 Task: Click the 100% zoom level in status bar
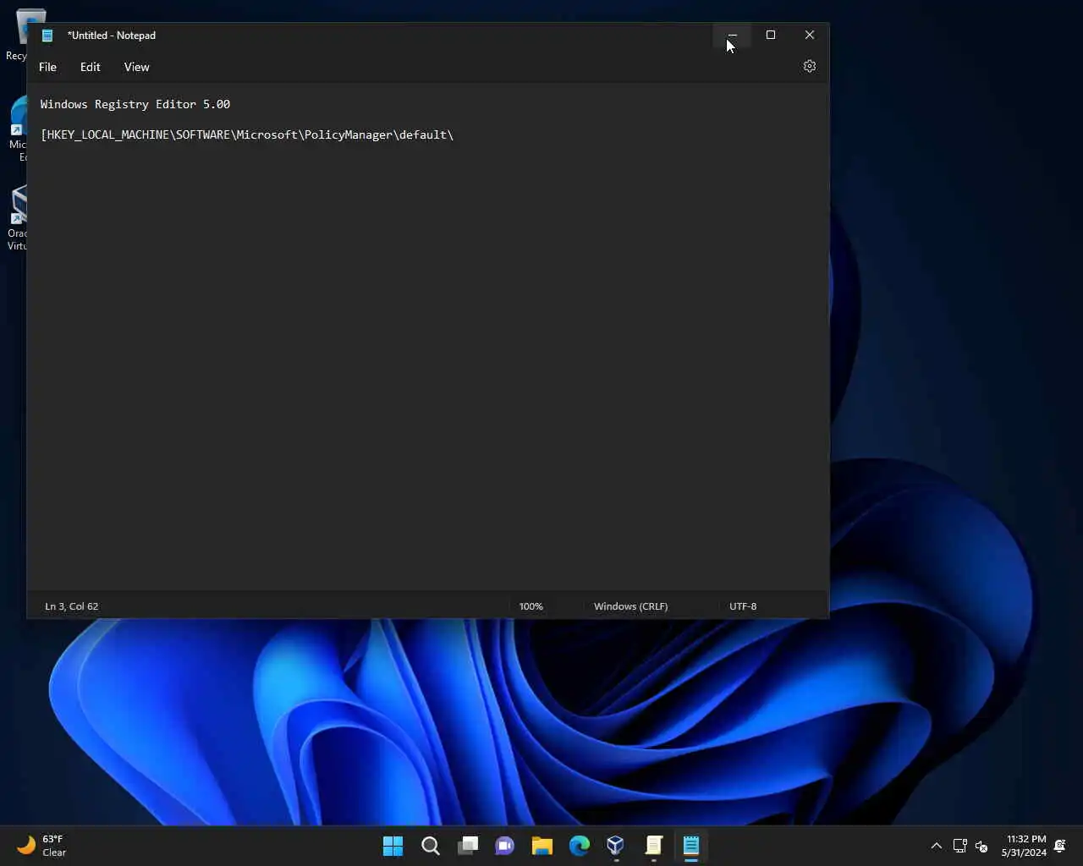(x=531, y=606)
